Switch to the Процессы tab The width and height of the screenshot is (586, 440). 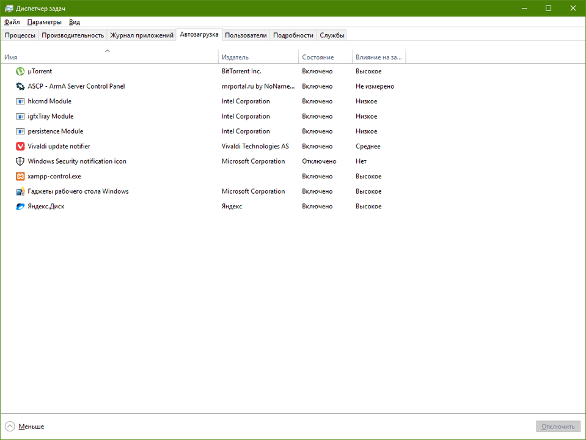(x=20, y=35)
